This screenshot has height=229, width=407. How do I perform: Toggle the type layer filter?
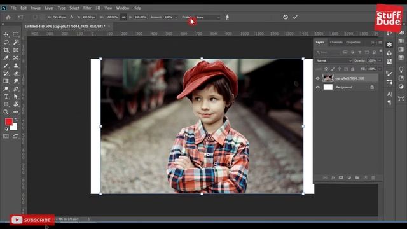coord(360,52)
